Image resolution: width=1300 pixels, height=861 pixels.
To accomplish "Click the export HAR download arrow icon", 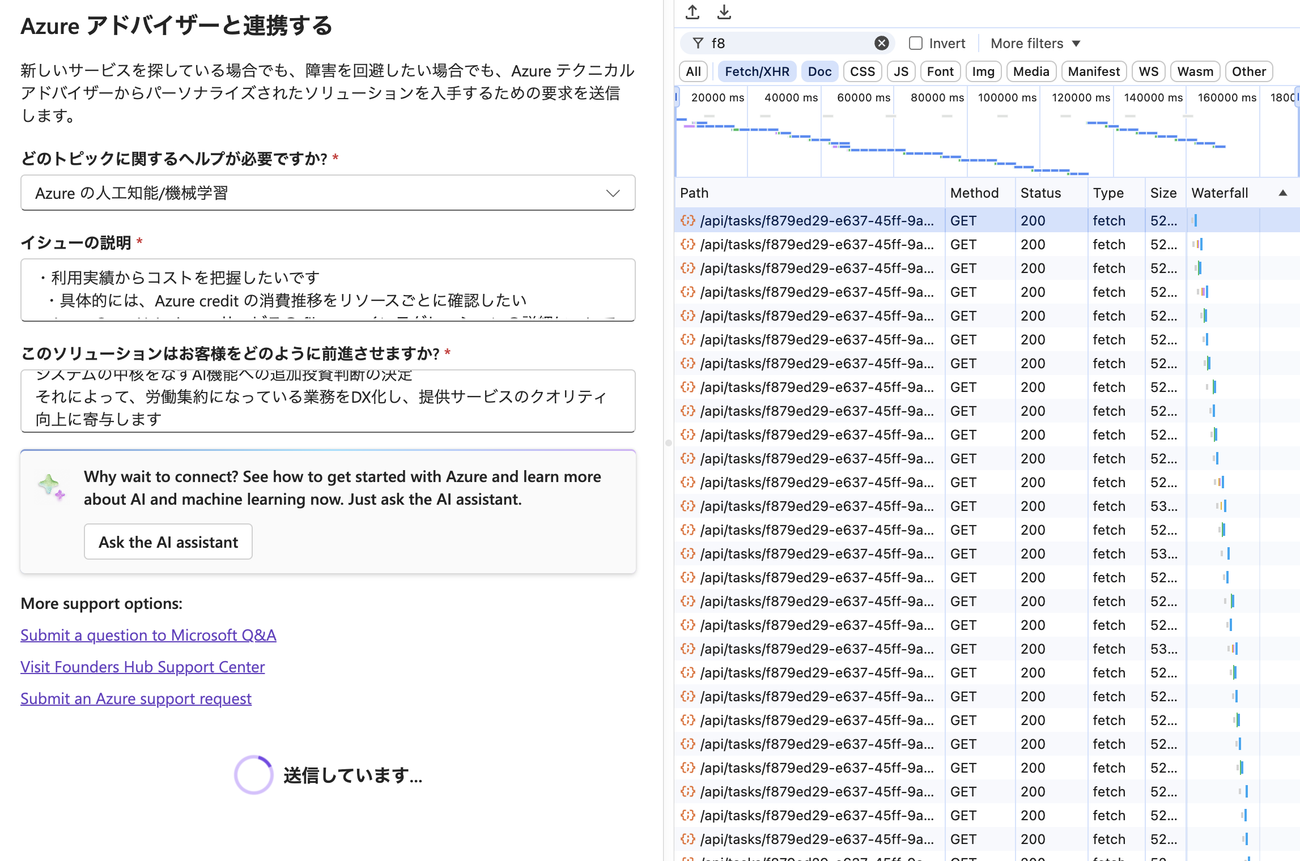I will 724,12.
